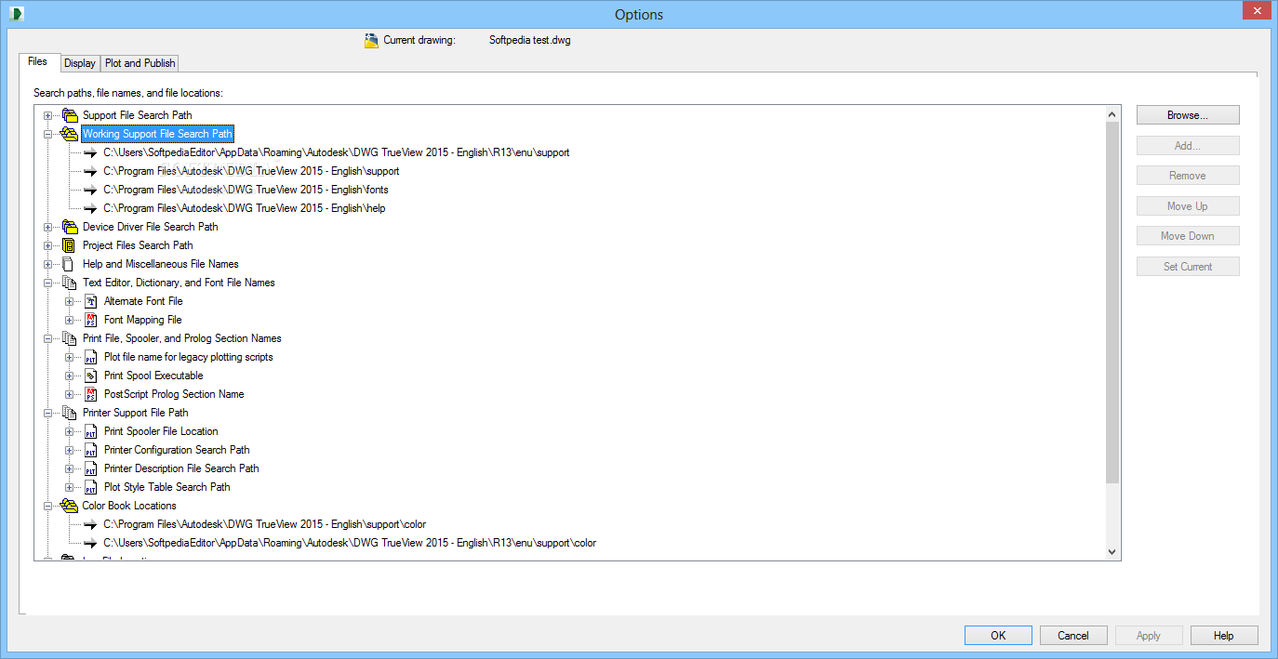
Task: Collapse the Color Book Locations node
Action: tap(48, 506)
